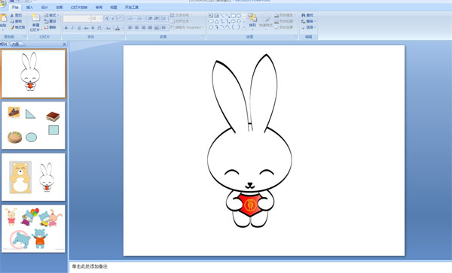Click the Format Painter brush icon
Image resolution: width=452 pixels, height=273 pixels.
point(12,27)
